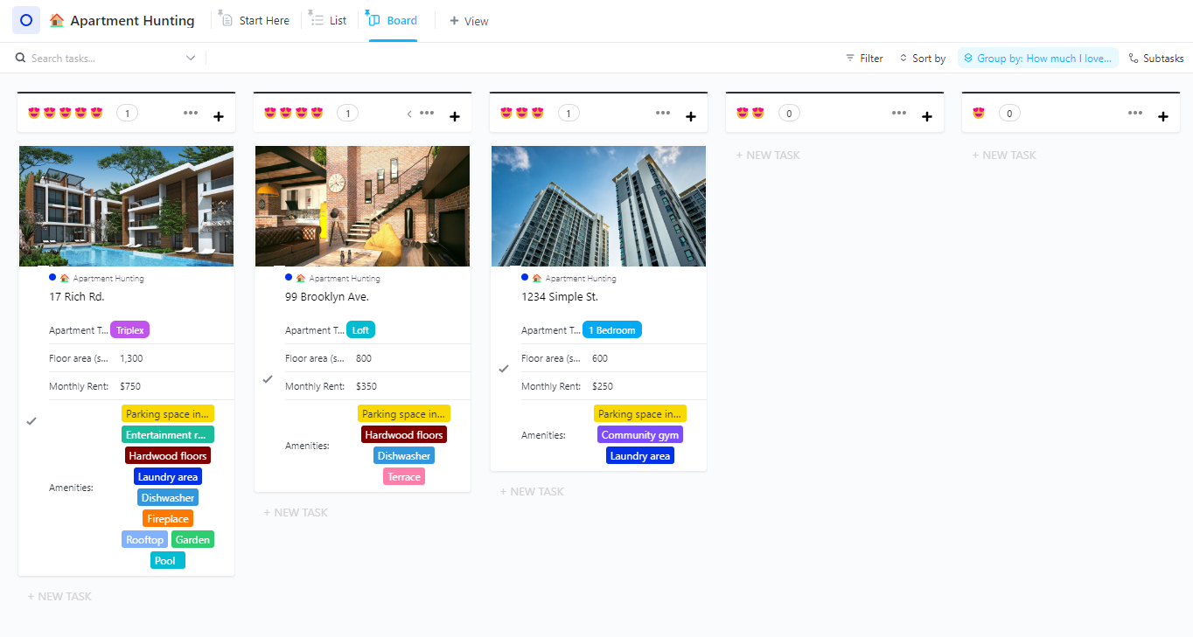Open the 99 Brooklyn Ave. loft cover image
This screenshot has width=1193, height=637.
point(362,206)
